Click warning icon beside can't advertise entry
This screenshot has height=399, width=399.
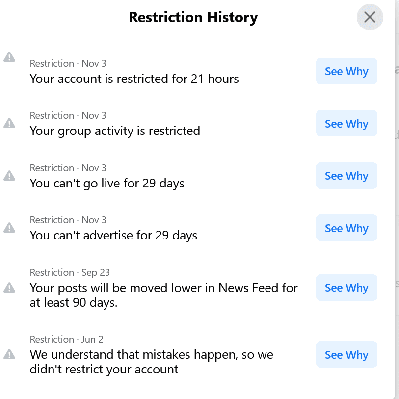[9, 228]
